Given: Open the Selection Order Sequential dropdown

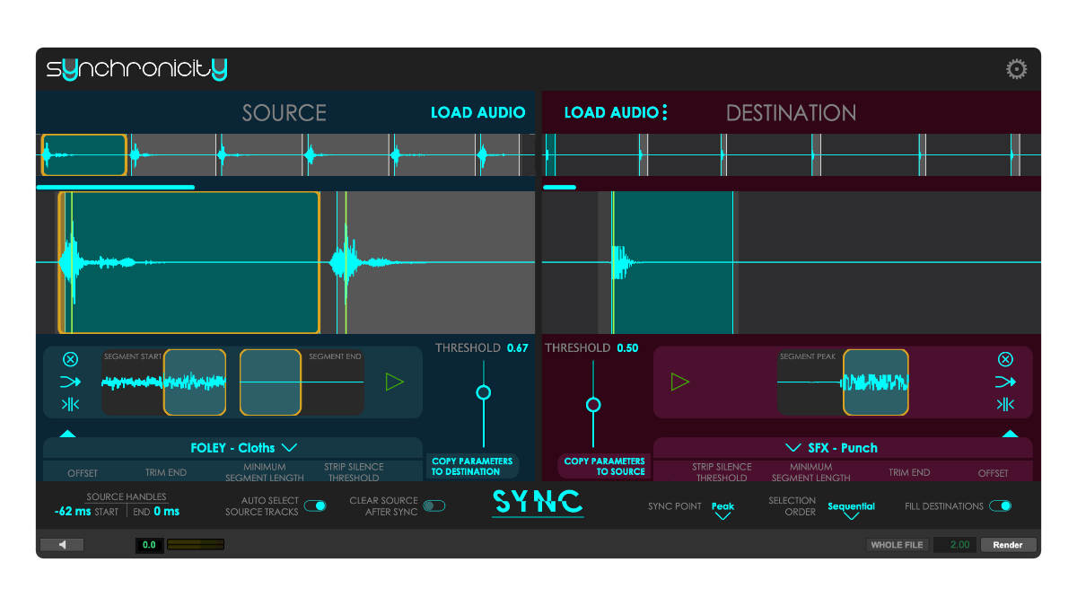Looking at the screenshot, I should pyautogui.click(x=851, y=510).
